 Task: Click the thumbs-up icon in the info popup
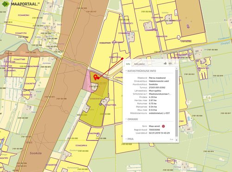click(x=165, y=64)
